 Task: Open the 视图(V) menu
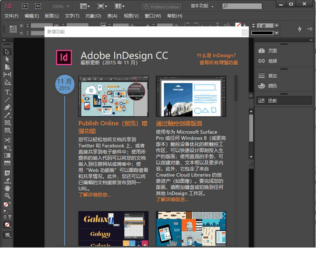coord(131,16)
